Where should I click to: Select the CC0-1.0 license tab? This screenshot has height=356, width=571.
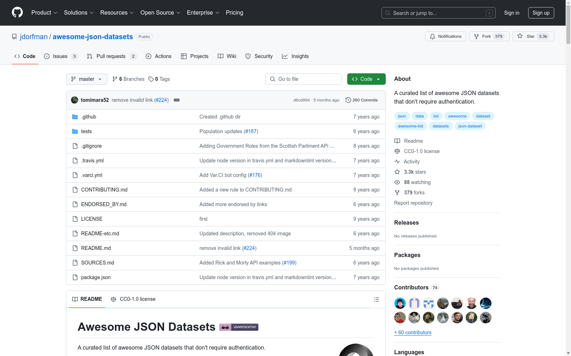133,299
